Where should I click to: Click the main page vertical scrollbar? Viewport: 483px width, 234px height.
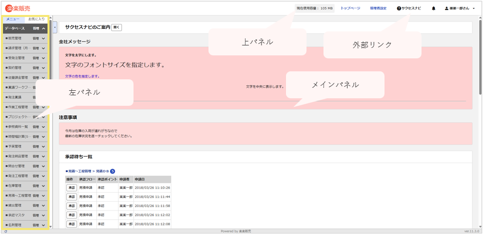click(x=480, y=57)
